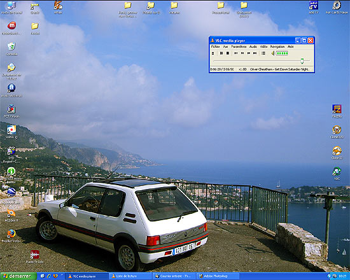Click the Oliver Cheatham track title in status bar
This screenshot has width=350, height=280.
coord(279,69)
